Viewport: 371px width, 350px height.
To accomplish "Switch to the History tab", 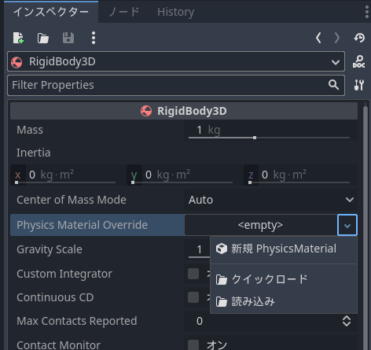I will tap(176, 12).
